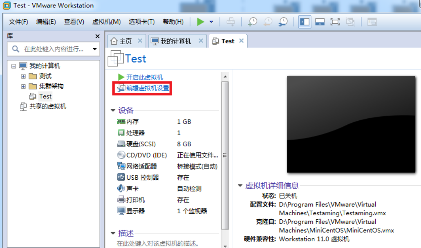Click the console view toolbar icon
421x248 pixels.
pos(372,22)
